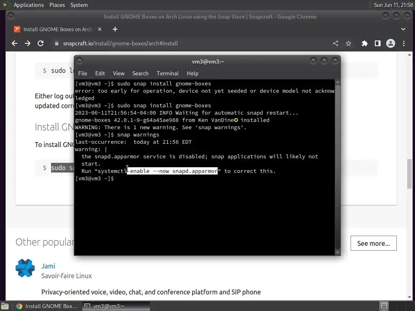
Task: Open terminal Help menu
Action: point(193,73)
